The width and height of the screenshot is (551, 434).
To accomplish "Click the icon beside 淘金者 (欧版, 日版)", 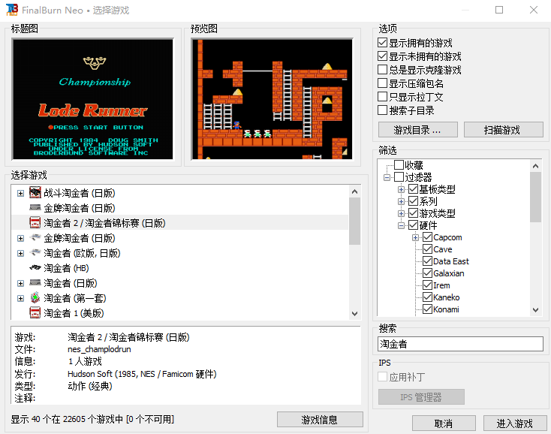I will [x=35, y=253].
